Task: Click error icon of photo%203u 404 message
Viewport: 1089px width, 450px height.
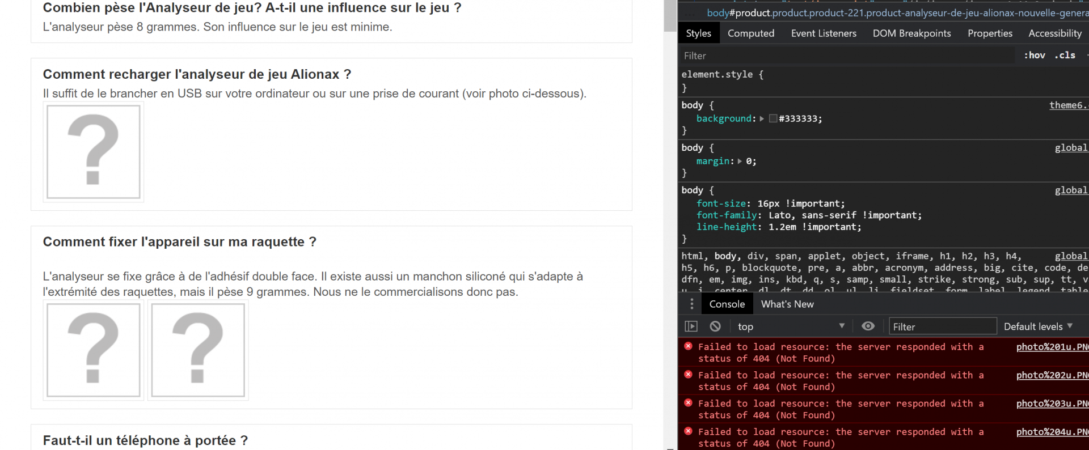Action: pos(688,403)
